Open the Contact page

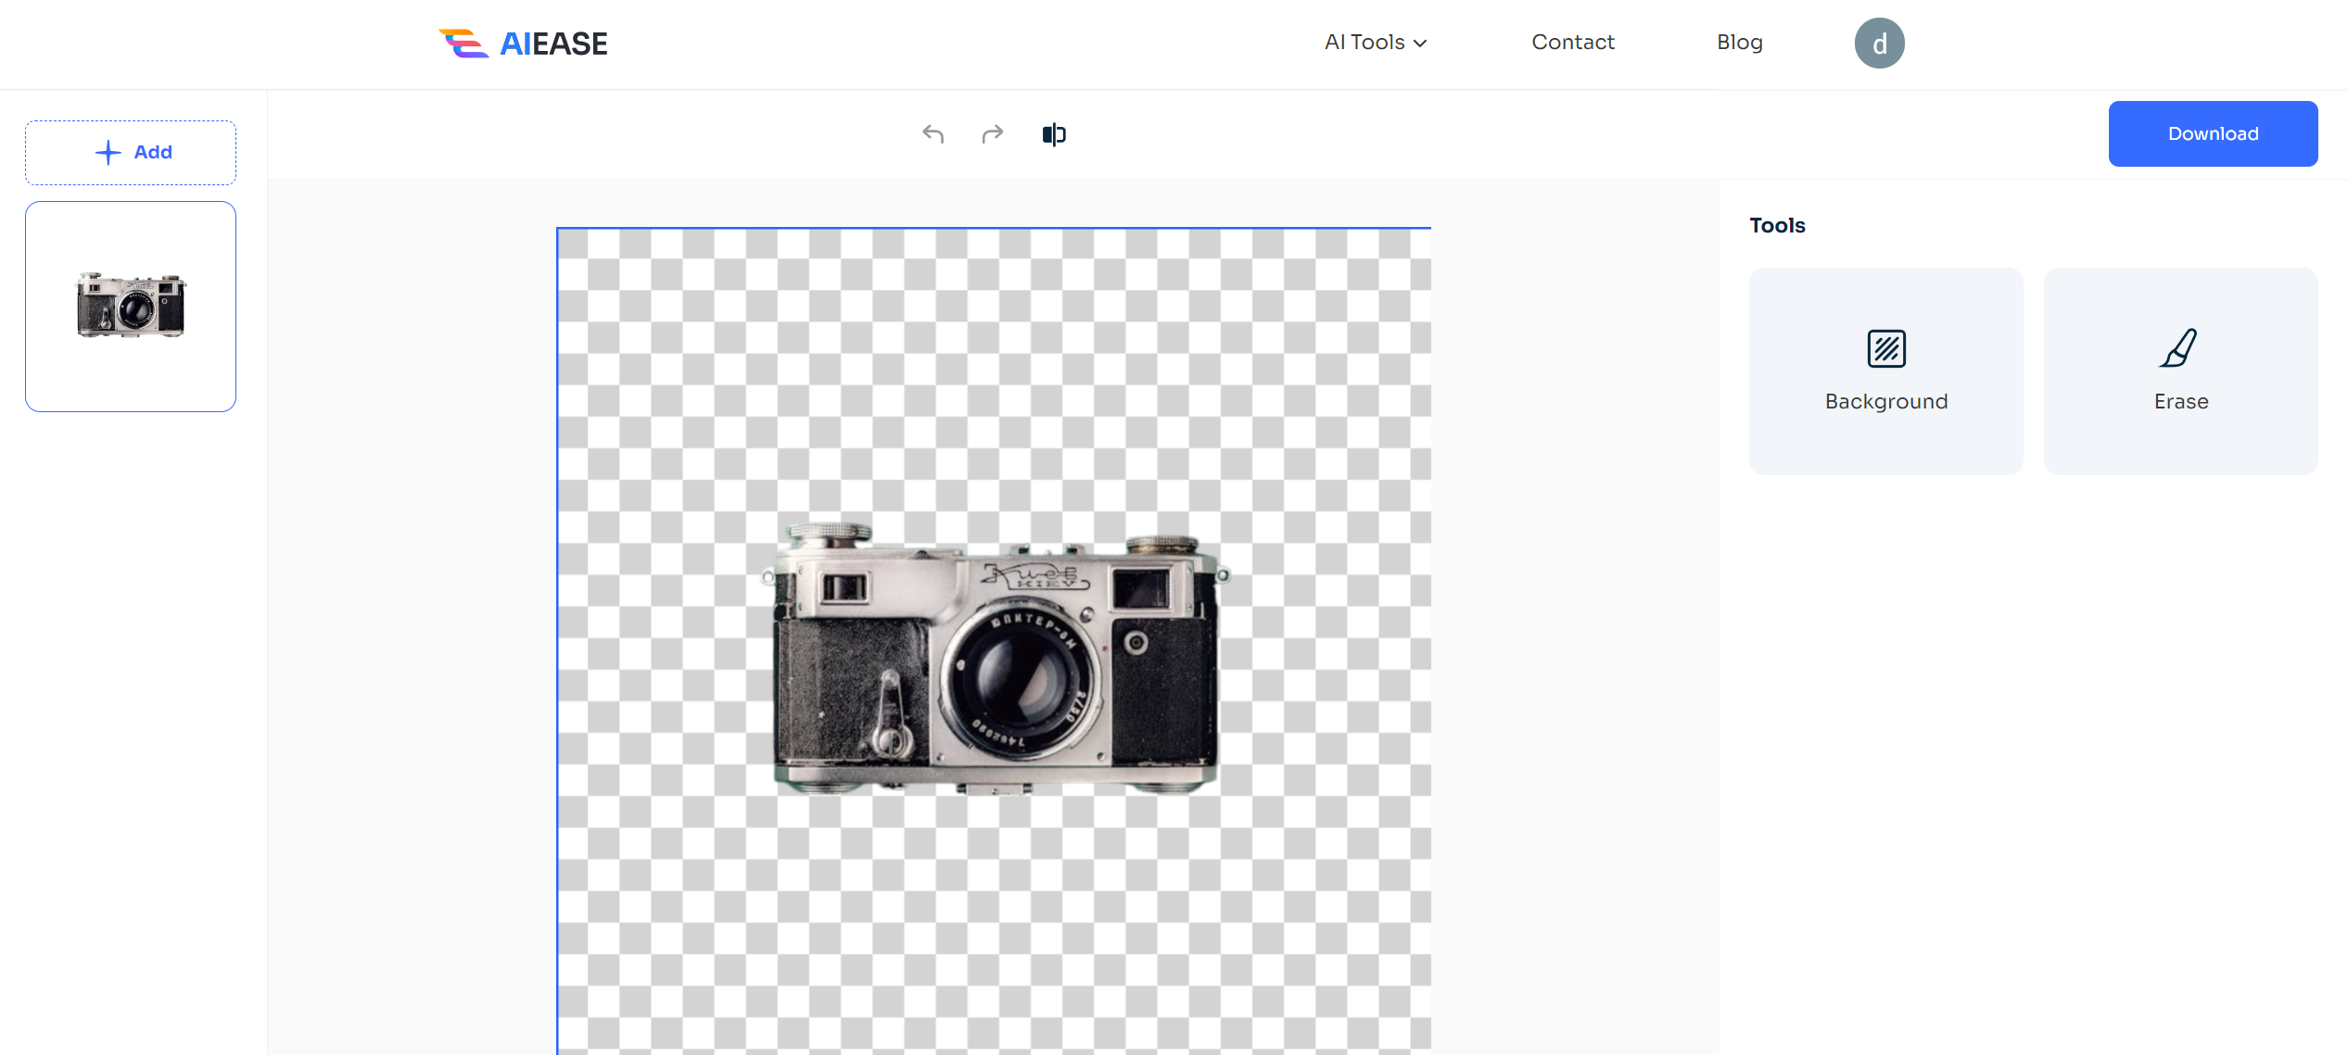(1572, 42)
